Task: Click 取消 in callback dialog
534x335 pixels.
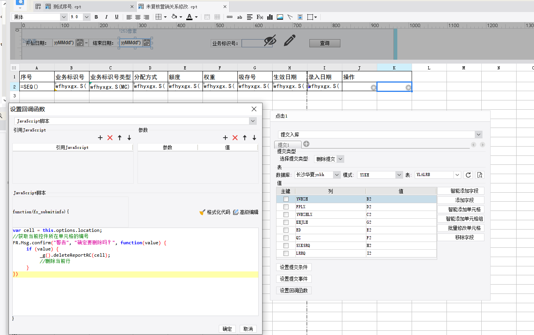Action: (x=248, y=329)
